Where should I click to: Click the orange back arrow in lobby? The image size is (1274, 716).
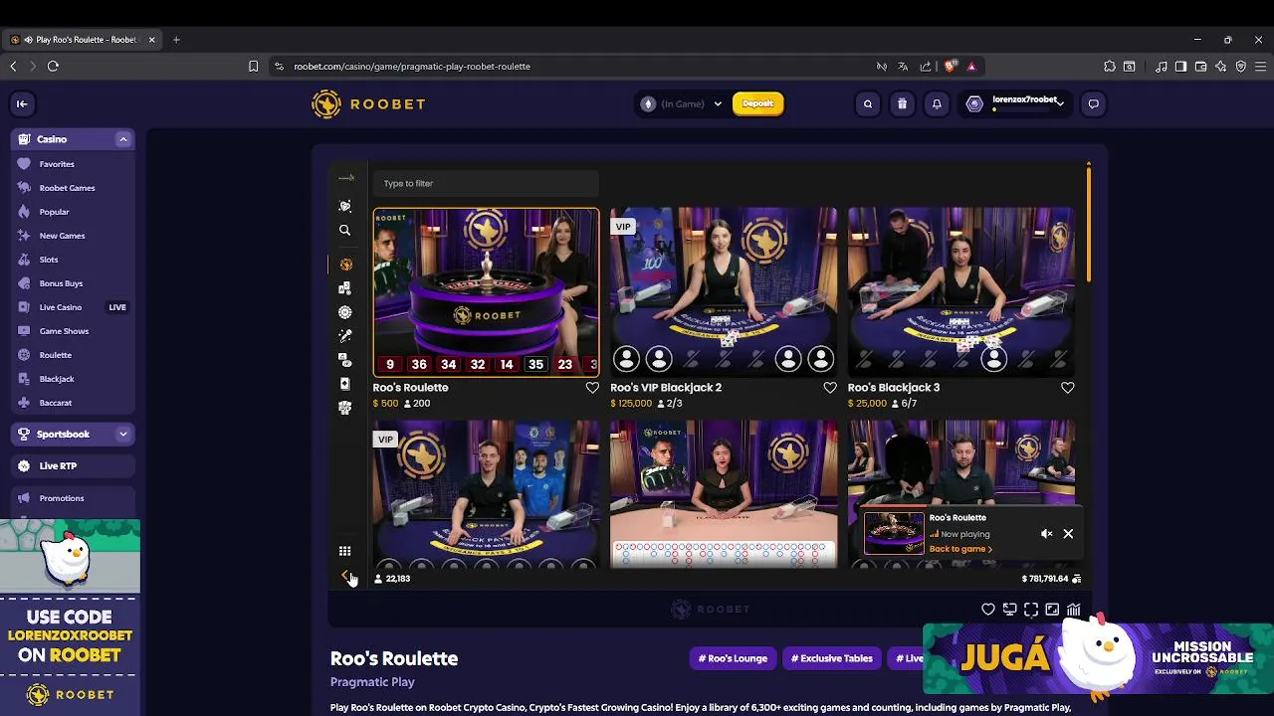(345, 575)
